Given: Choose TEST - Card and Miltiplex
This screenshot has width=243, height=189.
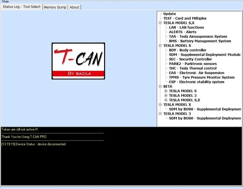Looking at the screenshot, I should click(x=185, y=18).
